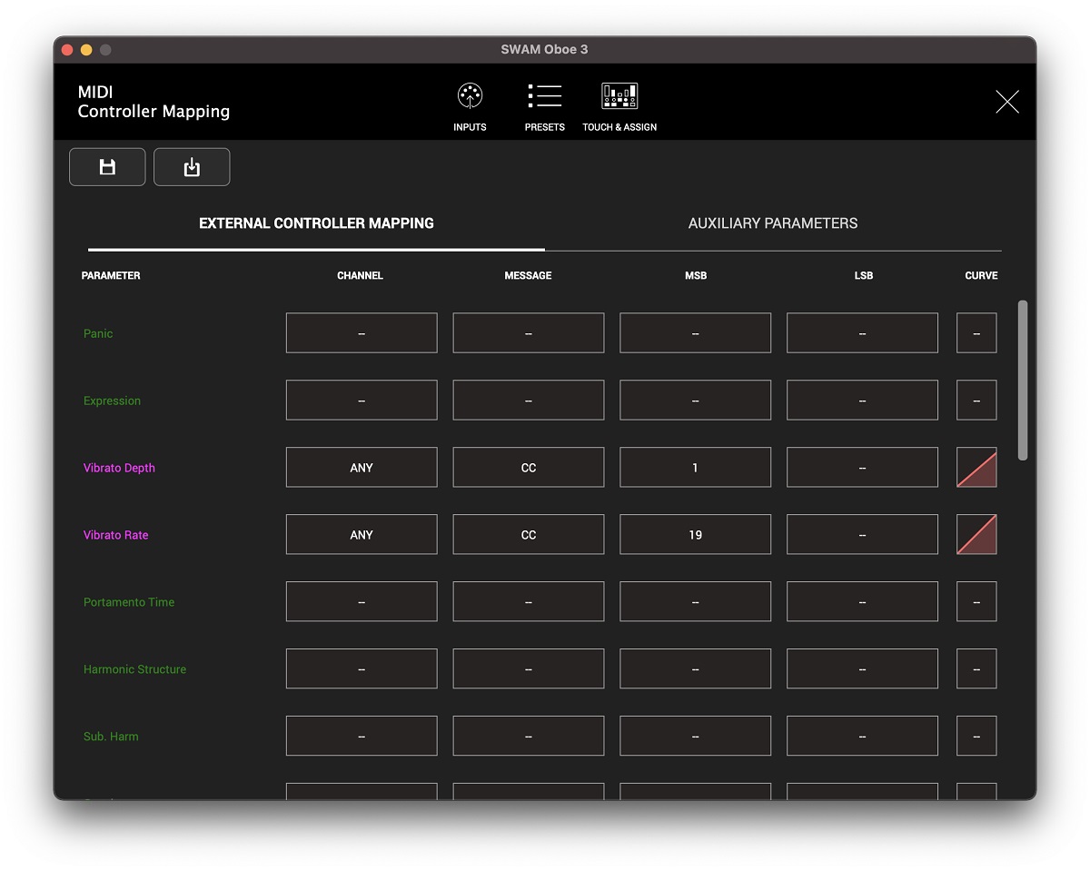Image resolution: width=1090 pixels, height=871 pixels.
Task: Click the Sub. Harm parameter label
Action: [111, 737]
